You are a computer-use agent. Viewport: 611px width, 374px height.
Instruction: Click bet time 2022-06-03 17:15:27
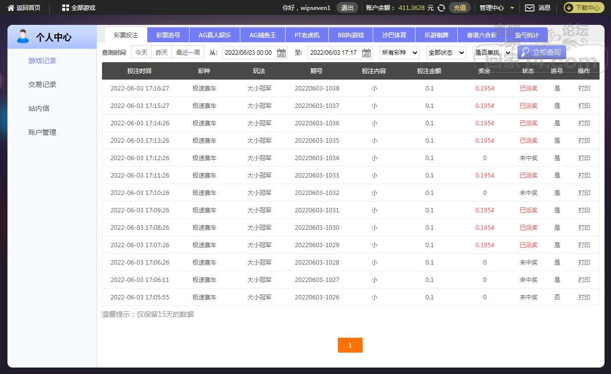coord(140,106)
